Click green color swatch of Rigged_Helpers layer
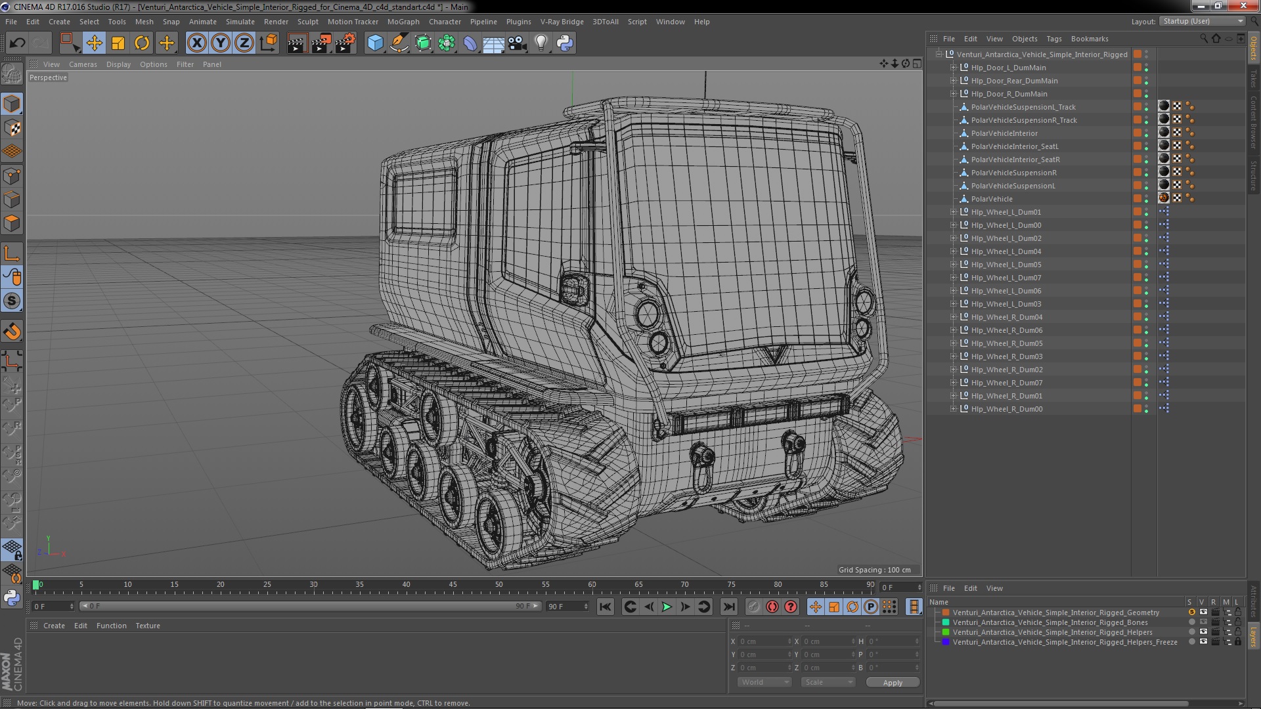Screen dimensions: 1261x709 click(946, 632)
